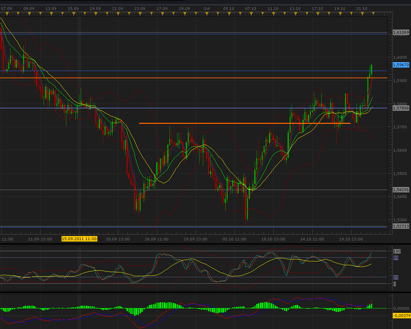Click the 20.09 23:00 bottom axis label
411x329 pixels.
[x=118, y=239]
